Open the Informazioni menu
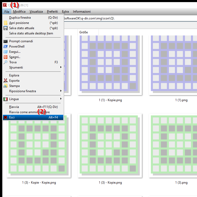197x197 pixels. 82,12
